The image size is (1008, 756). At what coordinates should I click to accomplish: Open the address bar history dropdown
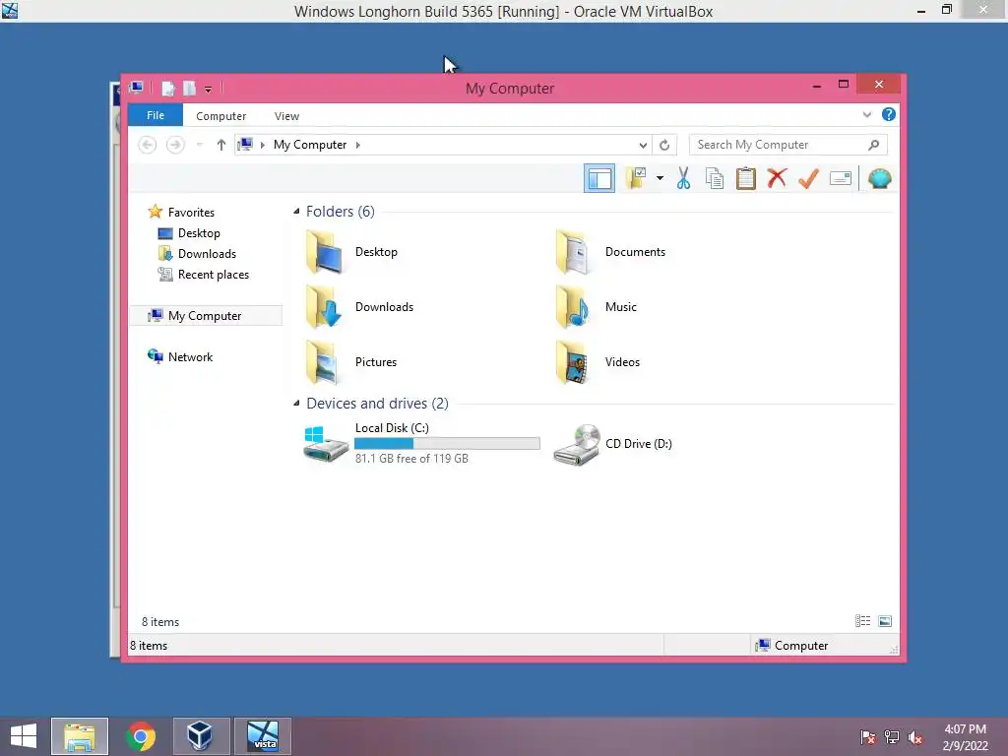click(x=642, y=146)
